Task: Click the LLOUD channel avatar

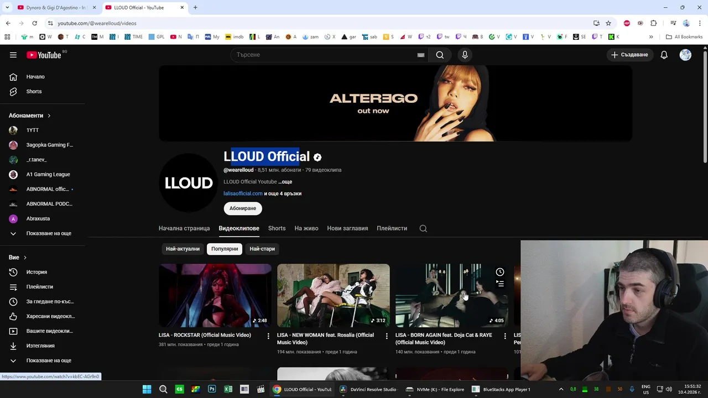Action: [x=188, y=183]
